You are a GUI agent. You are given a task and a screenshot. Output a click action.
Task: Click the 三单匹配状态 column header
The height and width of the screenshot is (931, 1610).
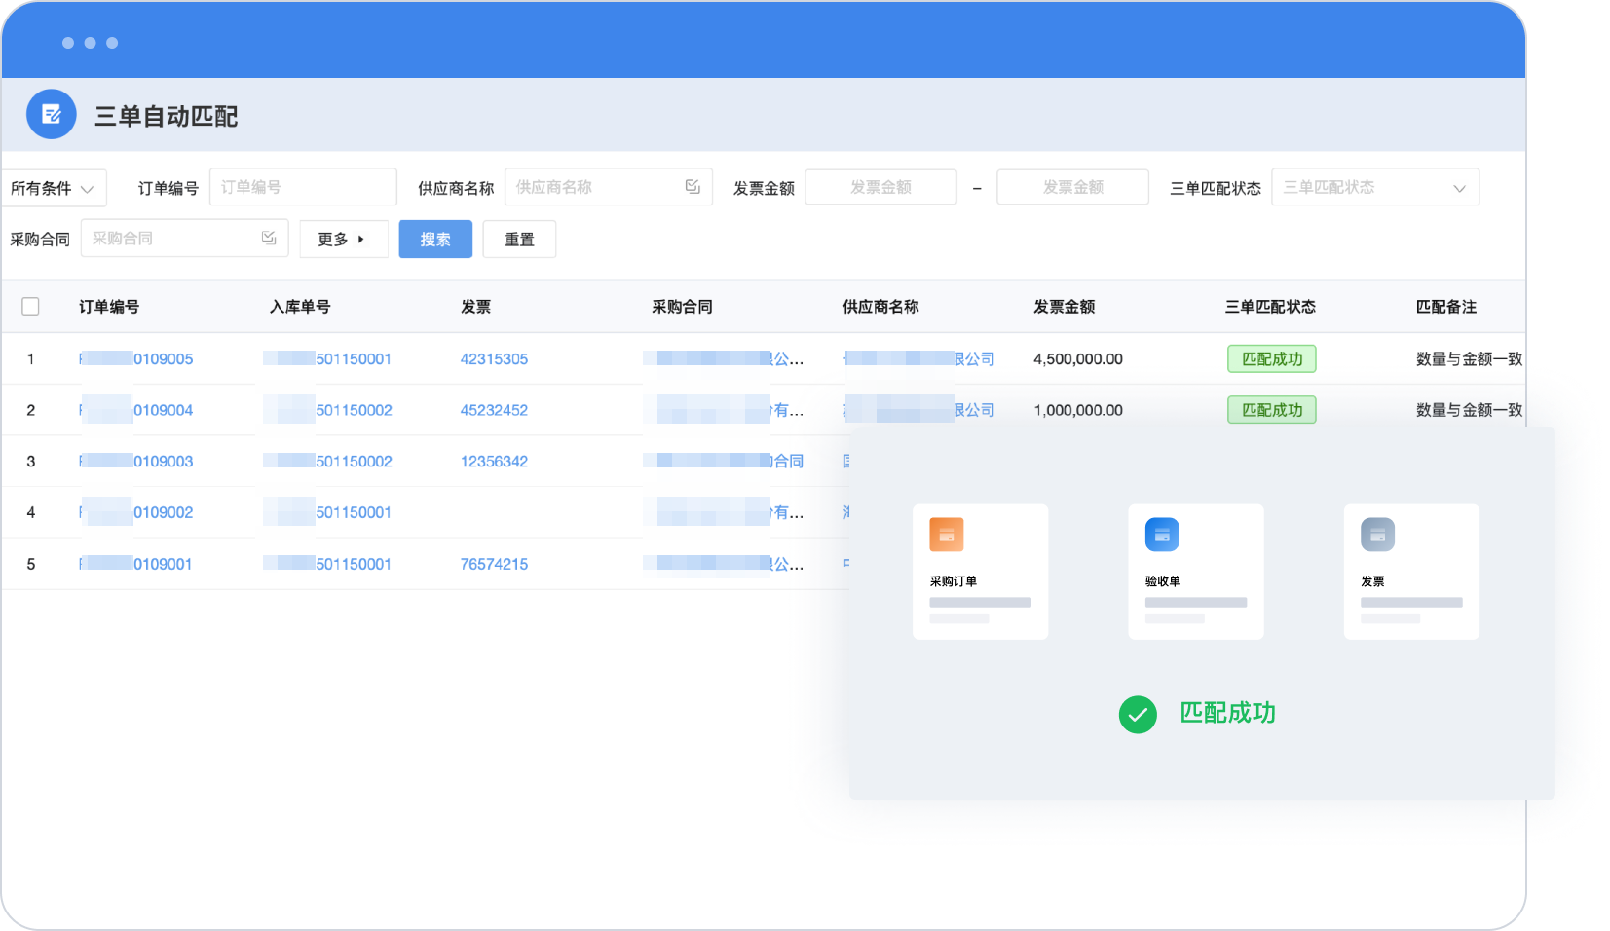click(x=1270, y=307)
